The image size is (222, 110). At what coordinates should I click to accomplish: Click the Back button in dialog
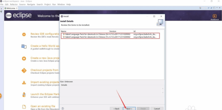pyautogui.click(x=116, y=109)
